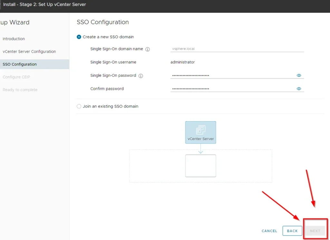Click the BACK button
This screenshot has width=330, height=240.
[292, 231]
